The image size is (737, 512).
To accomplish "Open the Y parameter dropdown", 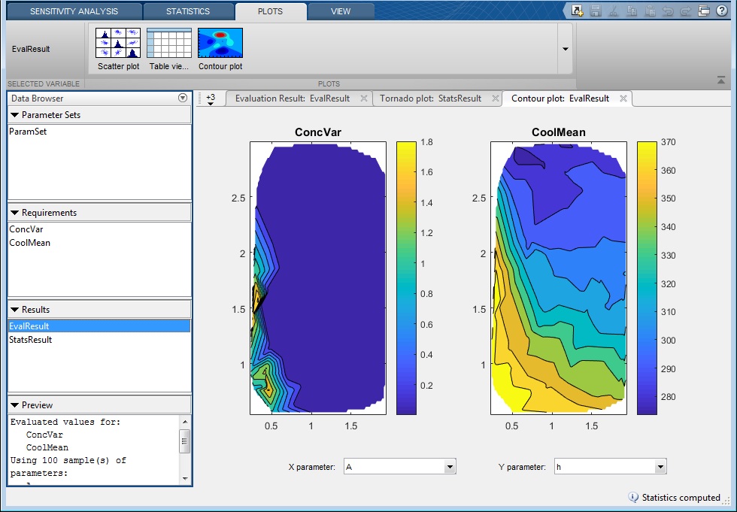I will (660, 467).
